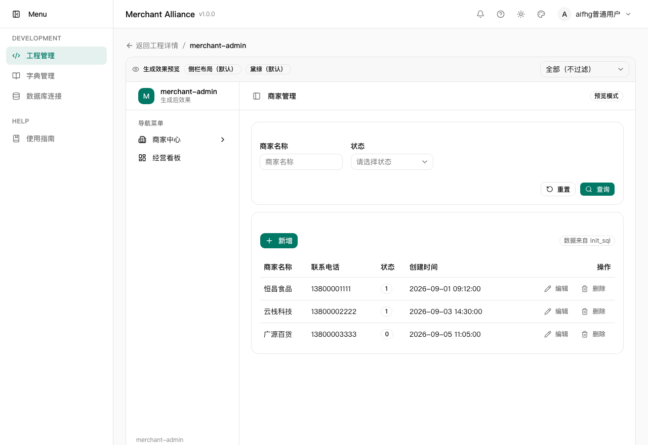Click the 状态 table column header
This screenshot has height=445, width=648.
[x=388, y=267]
